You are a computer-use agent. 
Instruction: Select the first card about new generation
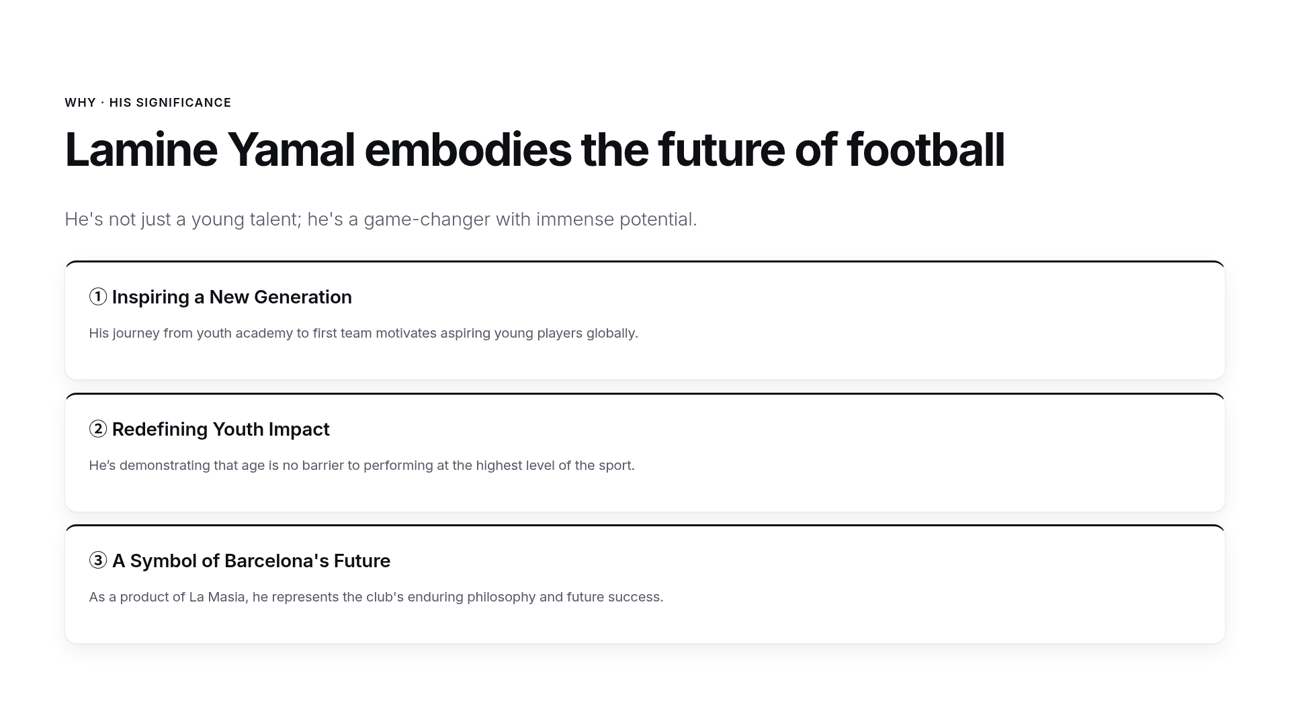[x=645, y=320]
